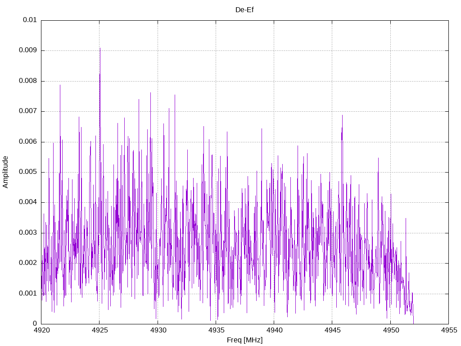Click the spike tip just below 0.007 near 4946 MHz
Viewport: 461px width, 346px height.
(342, 115)
